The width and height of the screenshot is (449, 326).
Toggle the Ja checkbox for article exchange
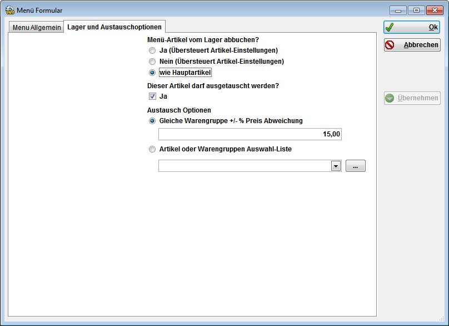click(152, 96)
